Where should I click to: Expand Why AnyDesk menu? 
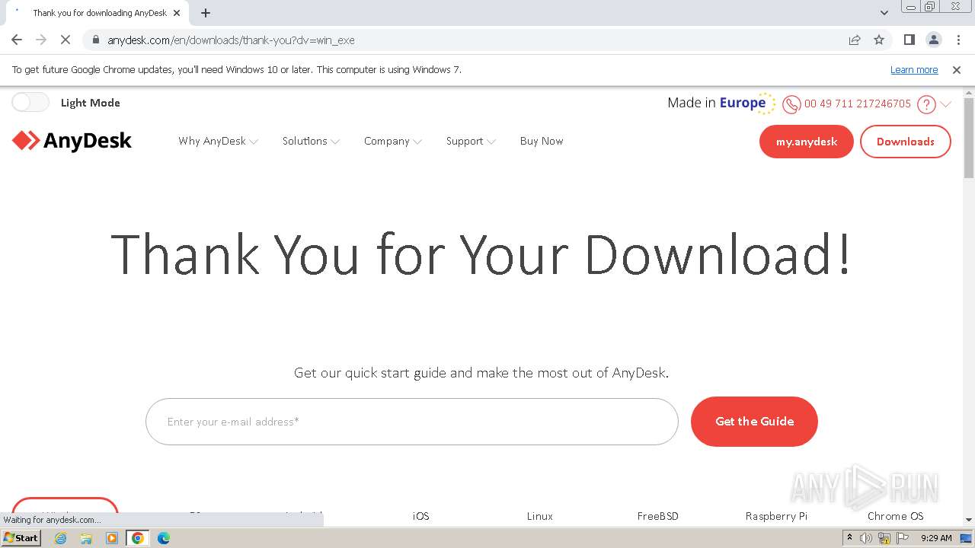[x=218, y=141]
